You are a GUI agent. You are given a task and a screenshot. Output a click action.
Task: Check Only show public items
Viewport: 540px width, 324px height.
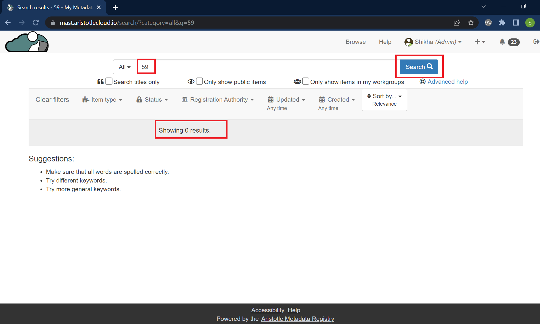click(199, 81)
